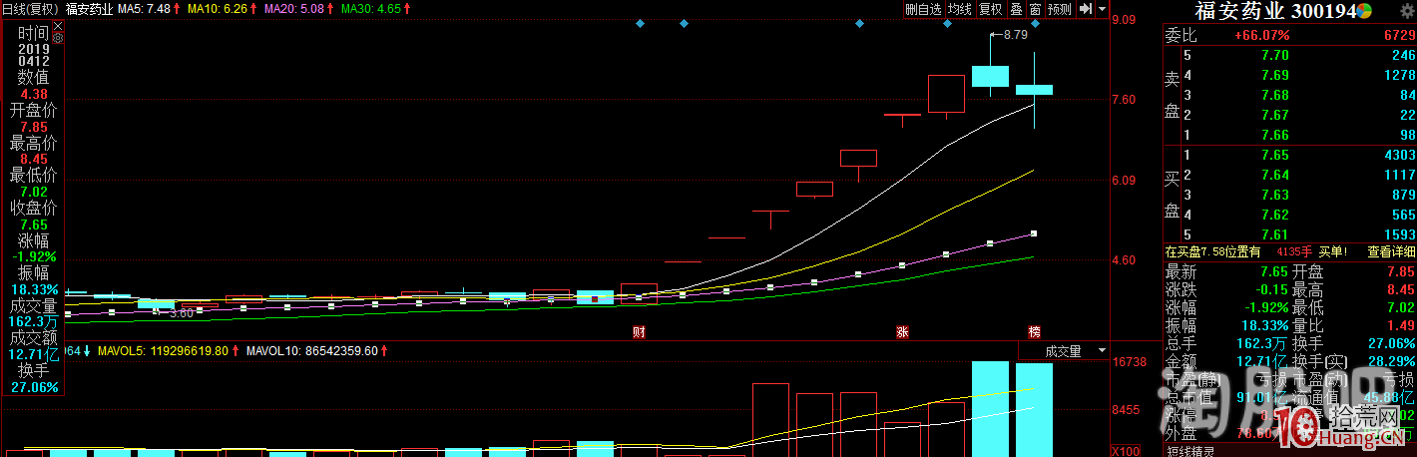Click the skip-to-end arrow icon
Screen dimensions: 1417x457
coord(1084,9)
